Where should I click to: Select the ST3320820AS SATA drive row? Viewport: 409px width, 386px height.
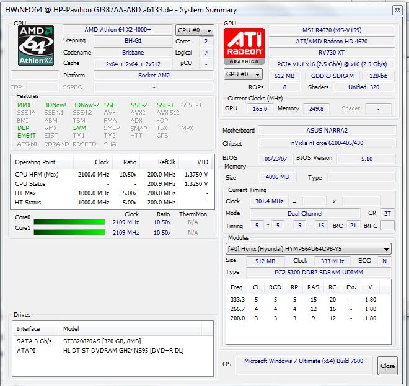coord(112,341)
